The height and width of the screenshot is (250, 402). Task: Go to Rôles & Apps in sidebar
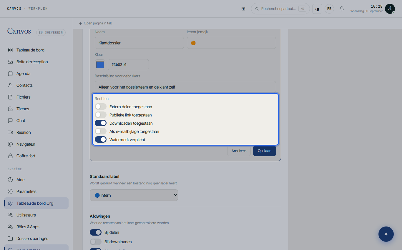36,227
